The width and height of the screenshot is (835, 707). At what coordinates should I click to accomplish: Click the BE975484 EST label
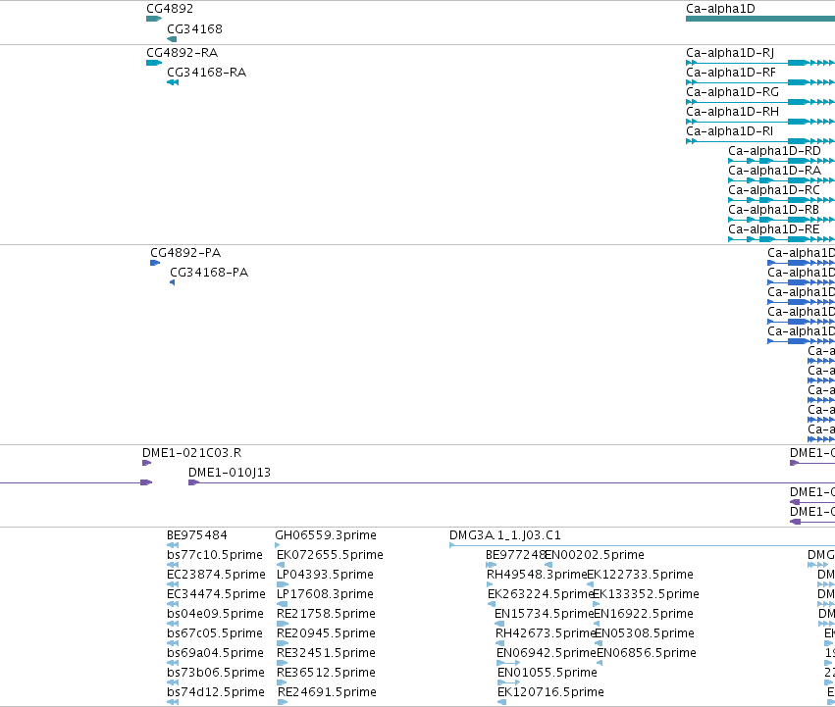(197, 535)
